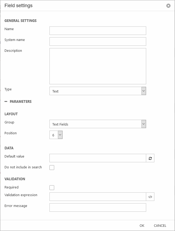The width and height of the screenshot is (175, 231).
Task: Collapse the Parameters section minus icon
Action: point(6,101)
